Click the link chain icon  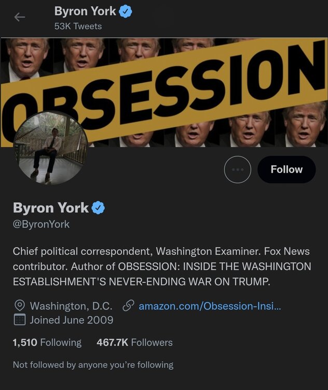[128, 306]
